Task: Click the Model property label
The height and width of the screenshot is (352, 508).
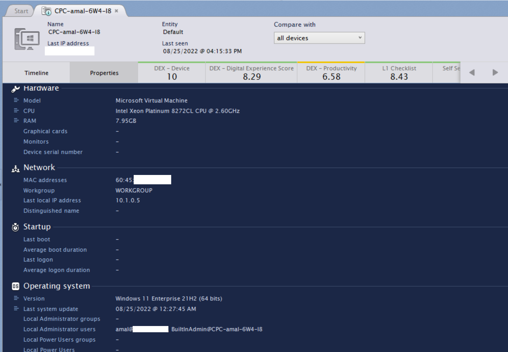Action: coord(32,100)
